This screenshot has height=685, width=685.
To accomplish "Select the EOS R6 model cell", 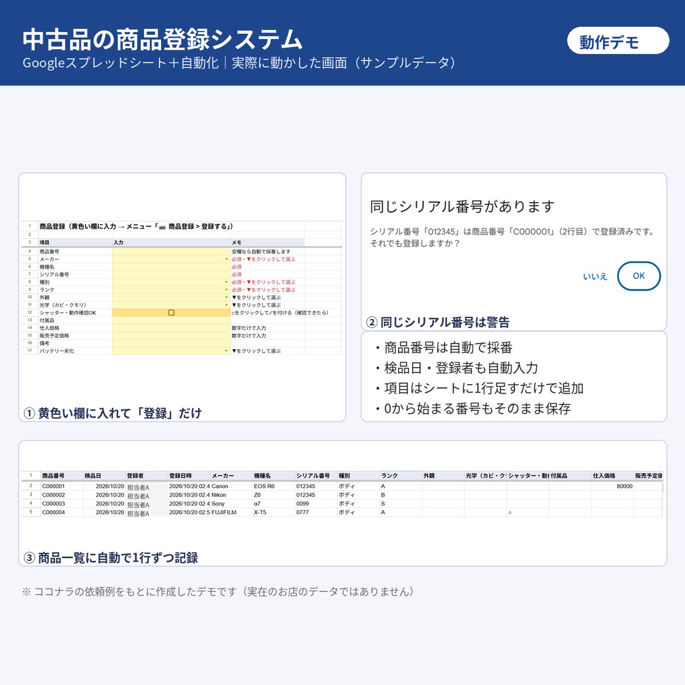I will click(273, 486).
